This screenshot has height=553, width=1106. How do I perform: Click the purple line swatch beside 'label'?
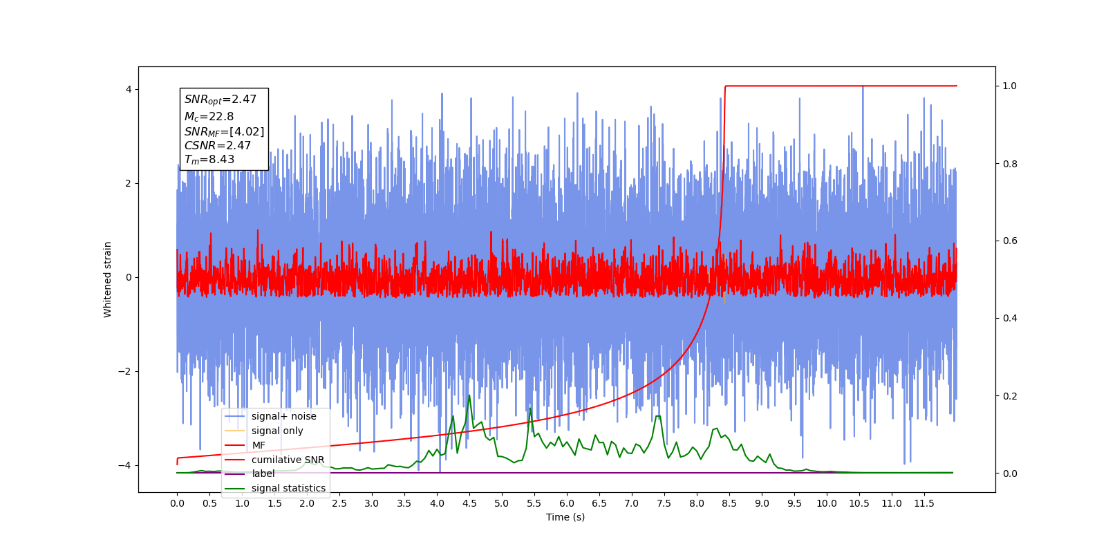pos(235,474)
